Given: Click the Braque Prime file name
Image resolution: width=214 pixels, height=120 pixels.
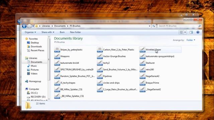Looking at the screenshot, I should tap(152, 83).
